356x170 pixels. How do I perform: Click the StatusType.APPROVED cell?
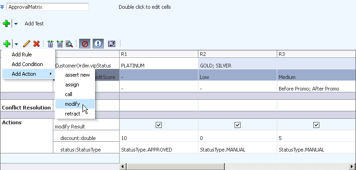pos(159,147)
